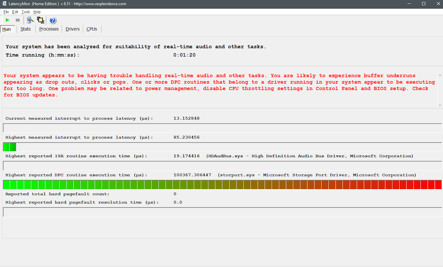Click the red warning message text

click(x=219, y=85)
